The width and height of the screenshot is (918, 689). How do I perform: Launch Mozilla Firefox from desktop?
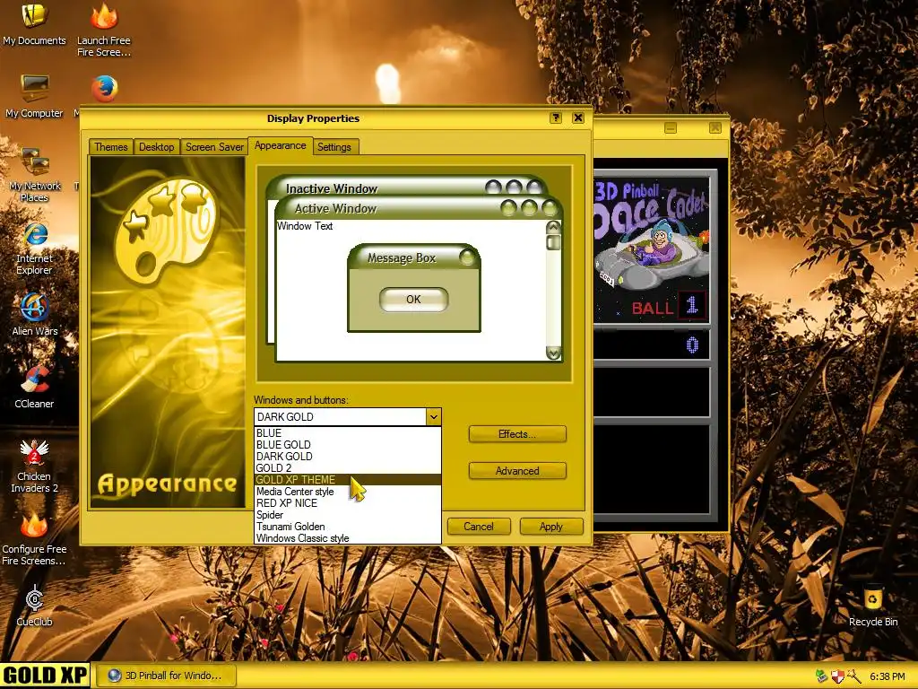[104, 89]
